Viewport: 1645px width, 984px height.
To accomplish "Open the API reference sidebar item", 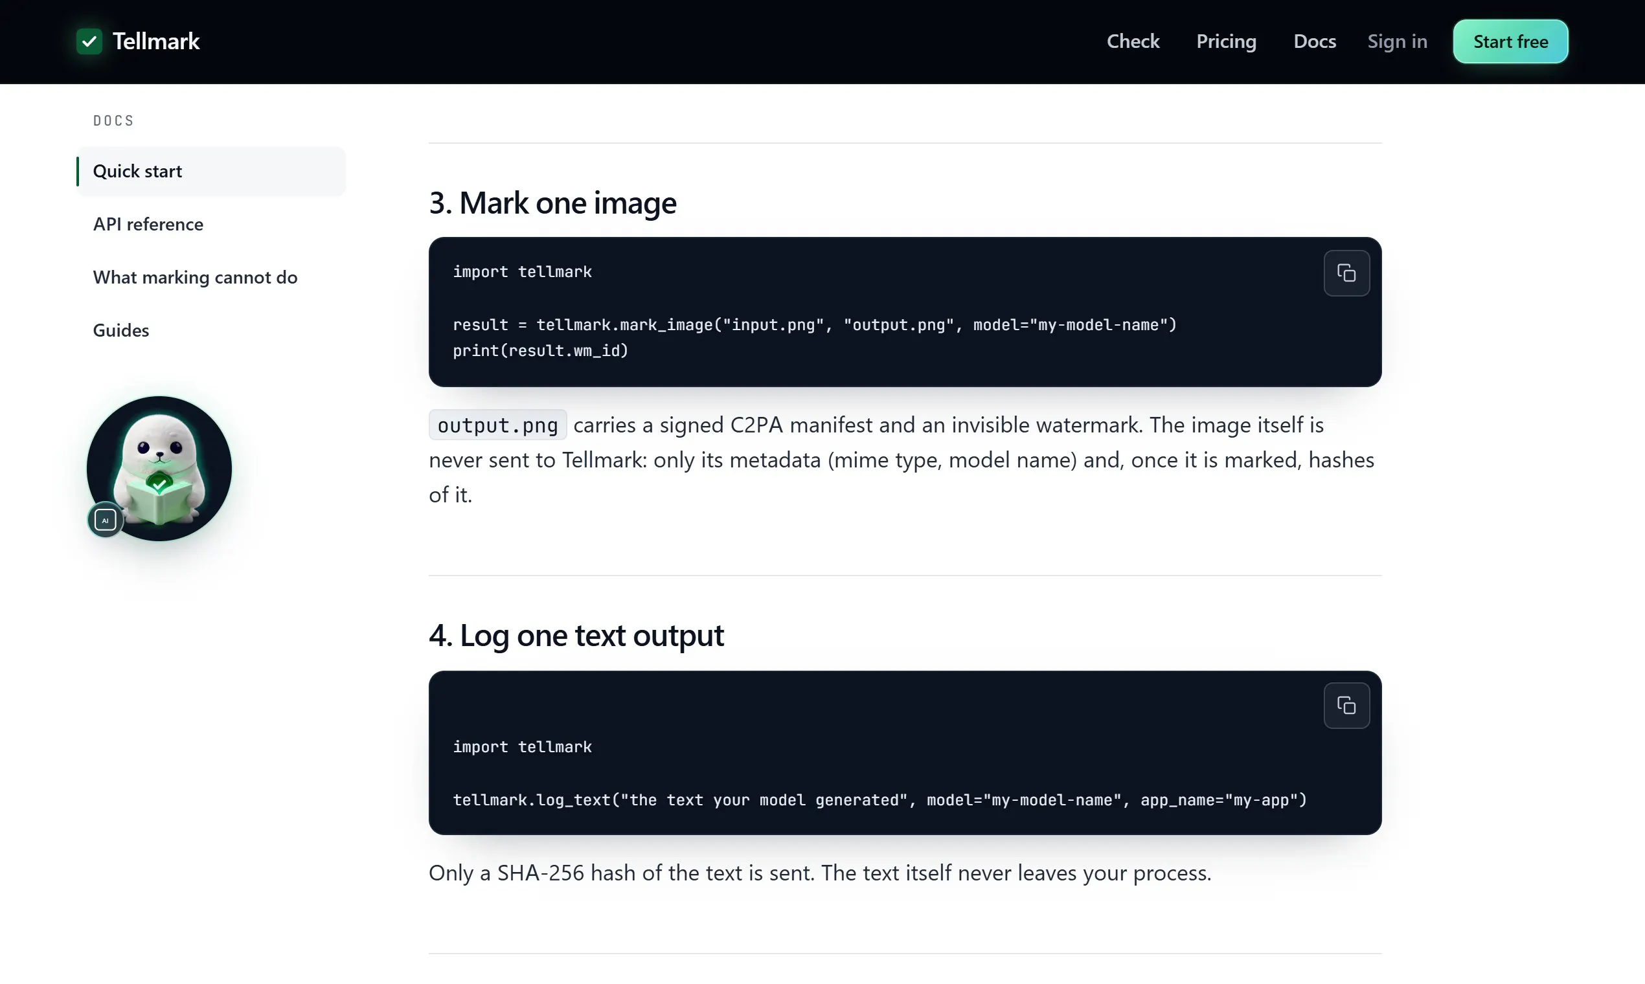I will coord(148,224).
